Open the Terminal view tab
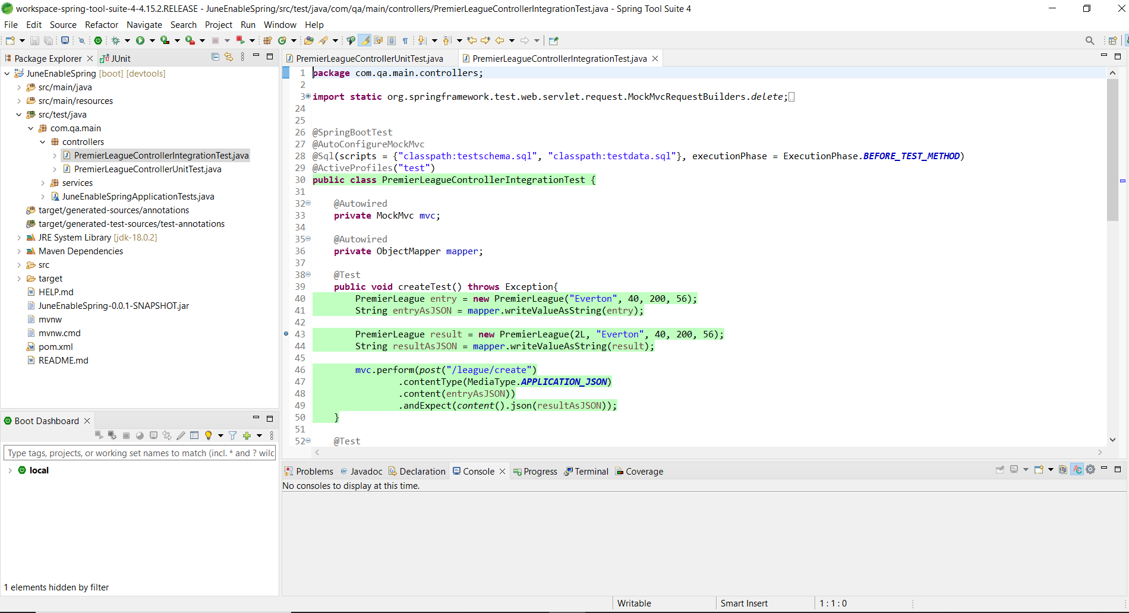 pos(591,471)
